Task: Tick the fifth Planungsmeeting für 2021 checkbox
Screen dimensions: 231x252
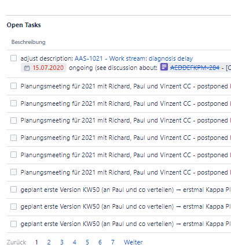Action: click(13, 155)
